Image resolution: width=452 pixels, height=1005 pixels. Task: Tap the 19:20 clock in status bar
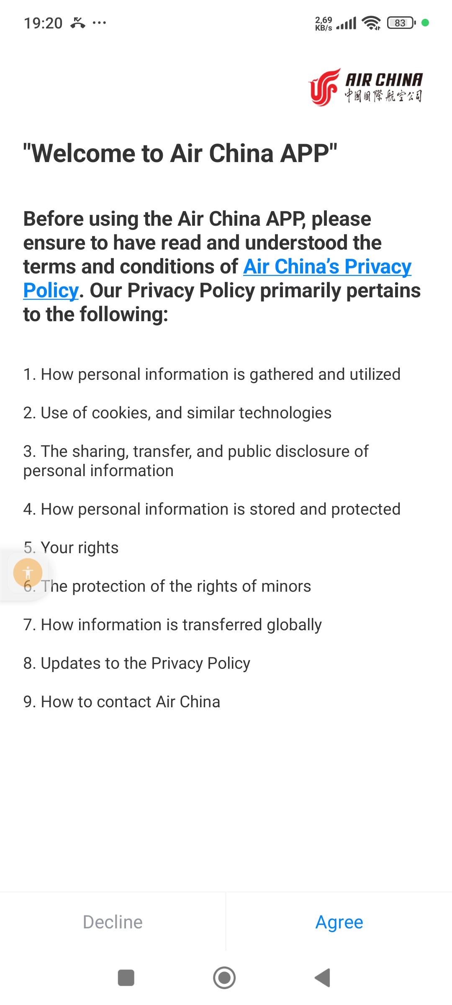[x=43, y=23]
